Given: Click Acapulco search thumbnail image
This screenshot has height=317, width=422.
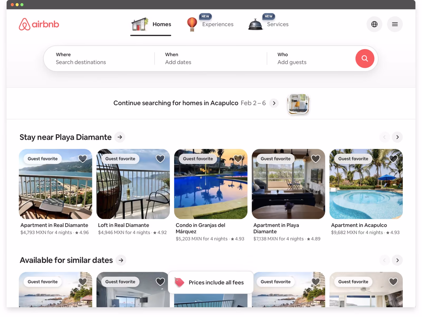Looking at the screenshot, I should click(x=298, y=104).
